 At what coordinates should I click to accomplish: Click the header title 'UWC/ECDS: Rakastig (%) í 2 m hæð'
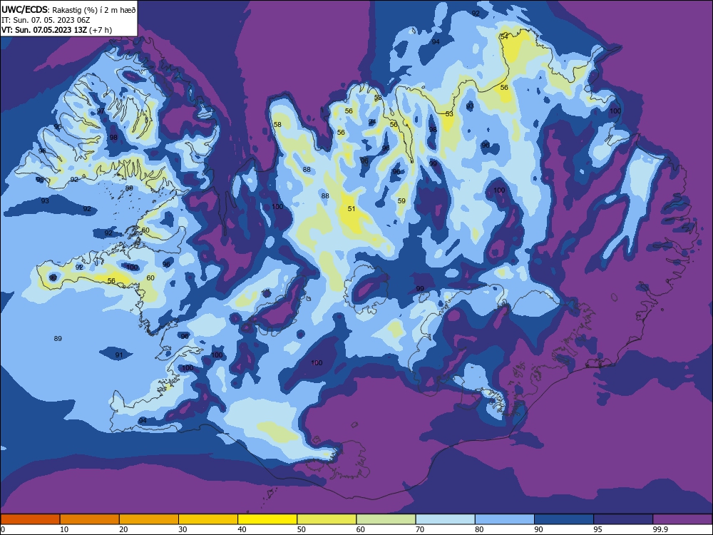point(68,9)
